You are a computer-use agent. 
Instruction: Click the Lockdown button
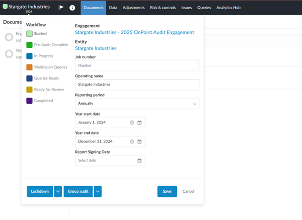click(x=40, y=191)
